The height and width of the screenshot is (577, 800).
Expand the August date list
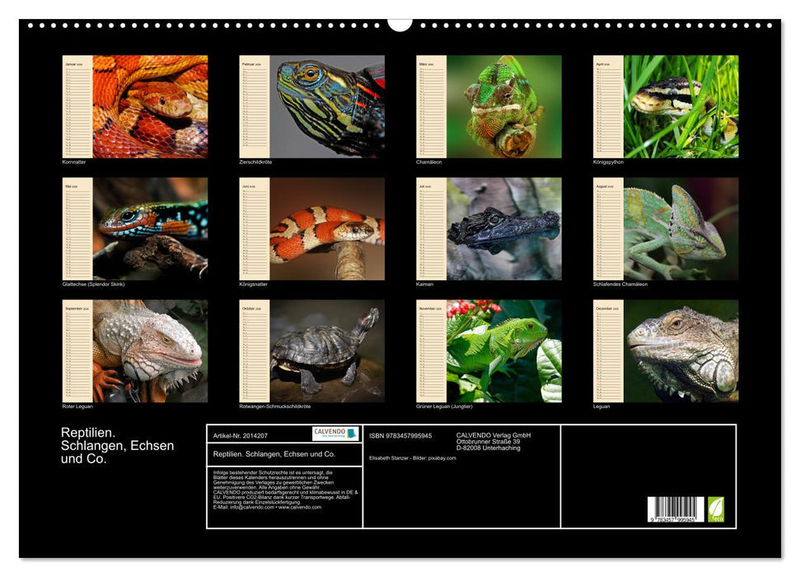pos(608,231)
